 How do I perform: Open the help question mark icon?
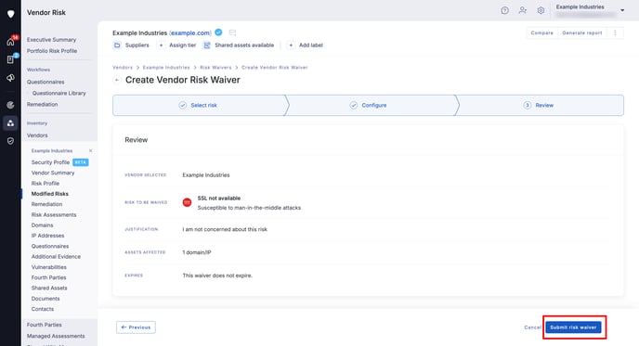point(504,10)
